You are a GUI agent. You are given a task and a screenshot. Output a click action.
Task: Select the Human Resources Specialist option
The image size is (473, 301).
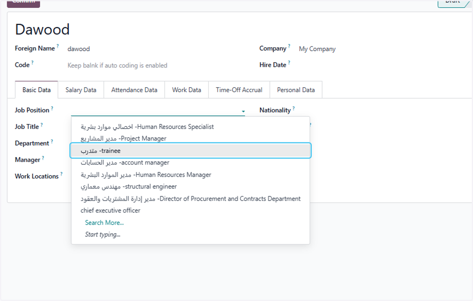pyautogui.click(x=191, y=127)
